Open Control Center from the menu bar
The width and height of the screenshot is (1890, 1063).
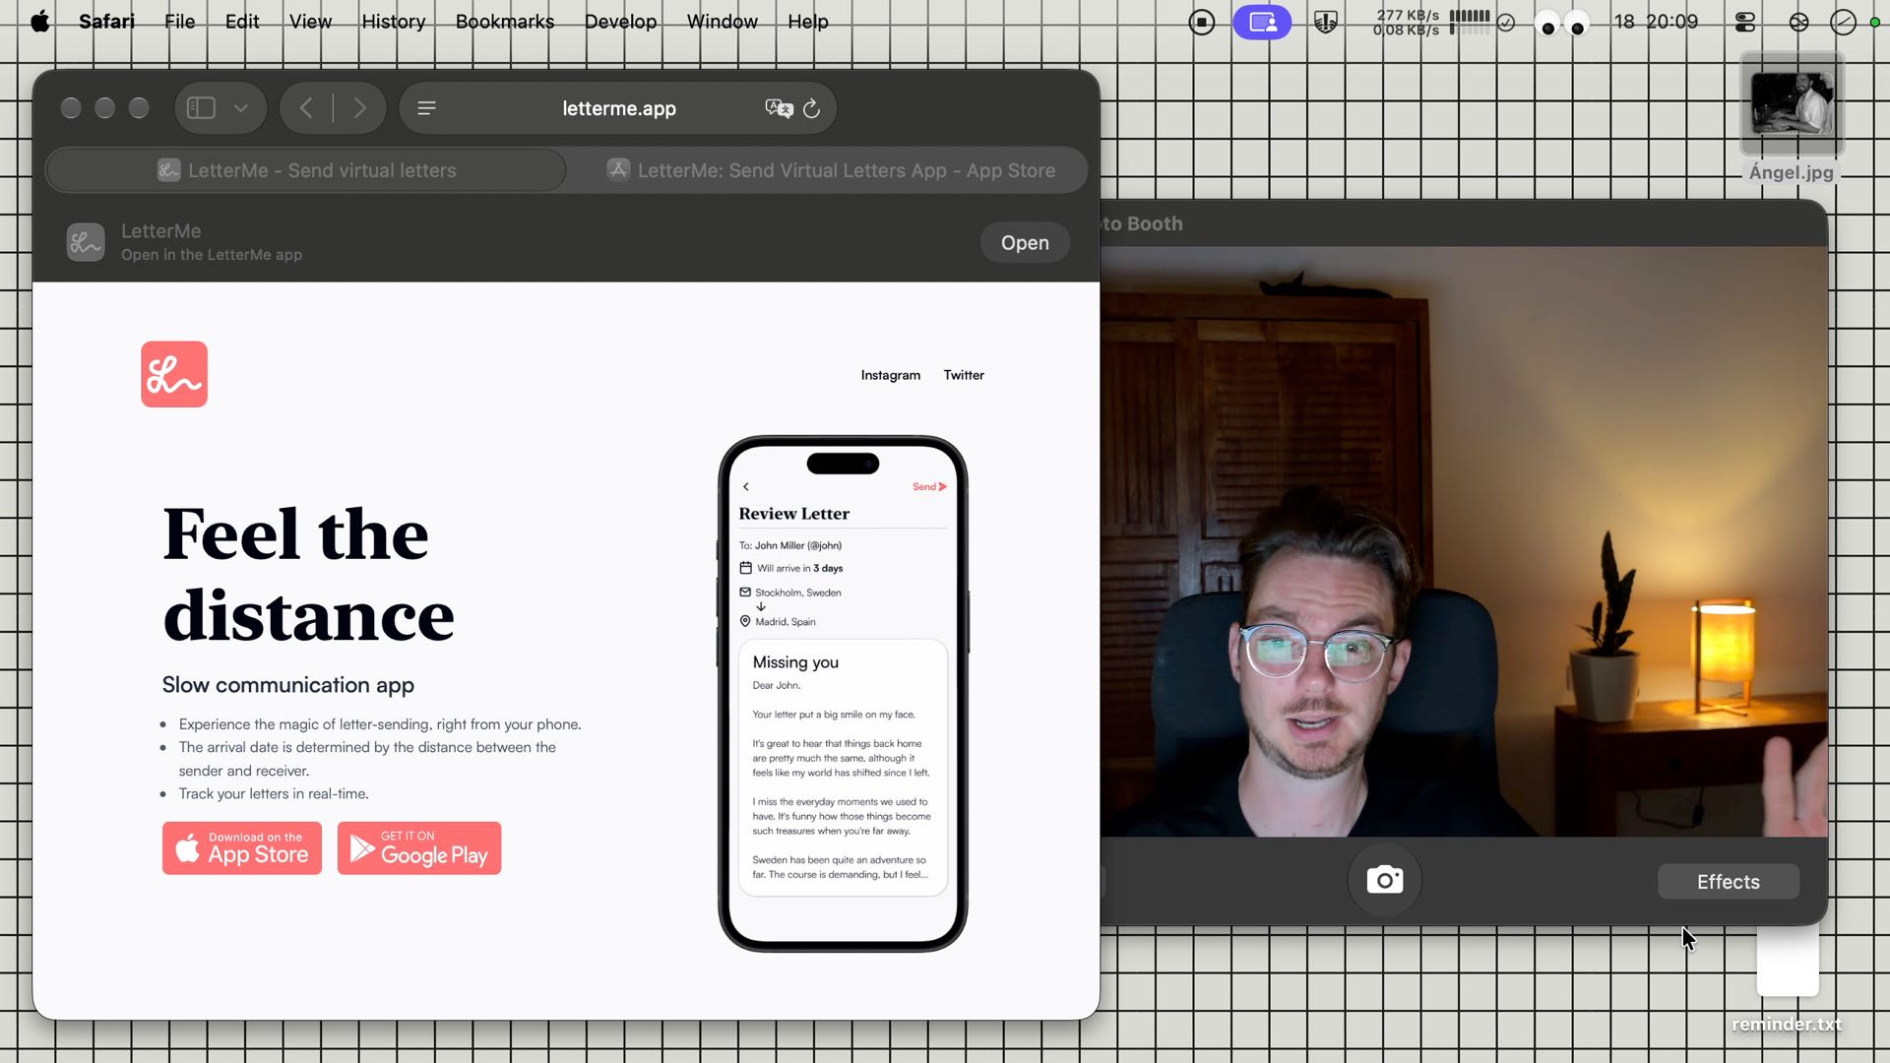click(1745, 22)
